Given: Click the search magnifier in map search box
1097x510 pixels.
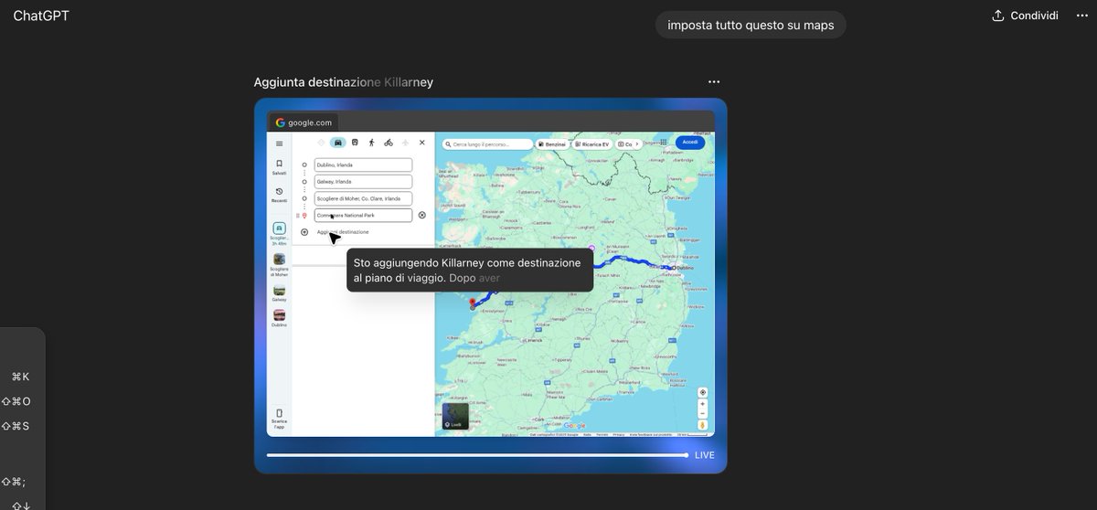Looking at the screenshot, I should [449, 144].
